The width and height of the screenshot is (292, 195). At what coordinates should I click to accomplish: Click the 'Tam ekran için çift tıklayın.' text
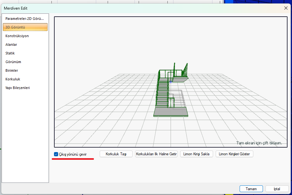pos(259,143)
